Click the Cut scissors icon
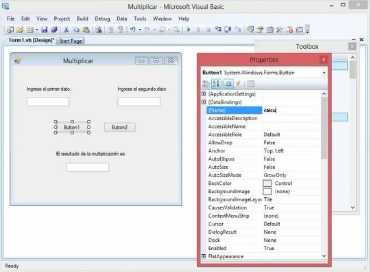This screenshot has width=371, height=272. coord(67,30)
